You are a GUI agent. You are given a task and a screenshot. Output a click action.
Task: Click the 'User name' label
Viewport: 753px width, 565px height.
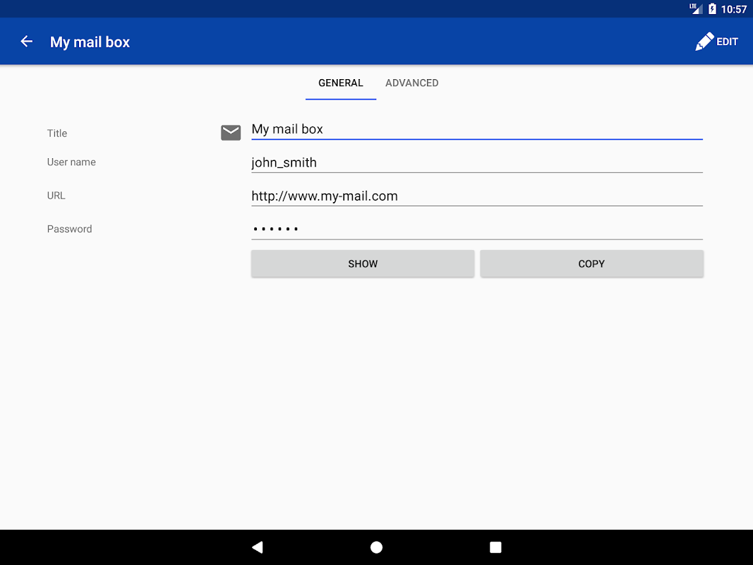(71, 162)
